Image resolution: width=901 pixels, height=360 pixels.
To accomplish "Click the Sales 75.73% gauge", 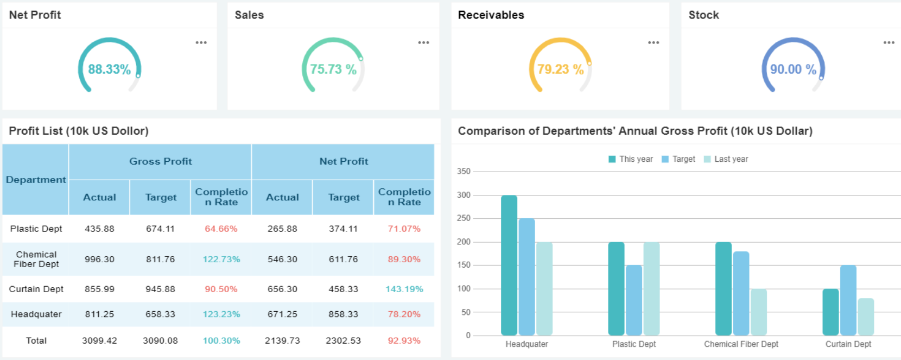I will (x=333, y=68).
